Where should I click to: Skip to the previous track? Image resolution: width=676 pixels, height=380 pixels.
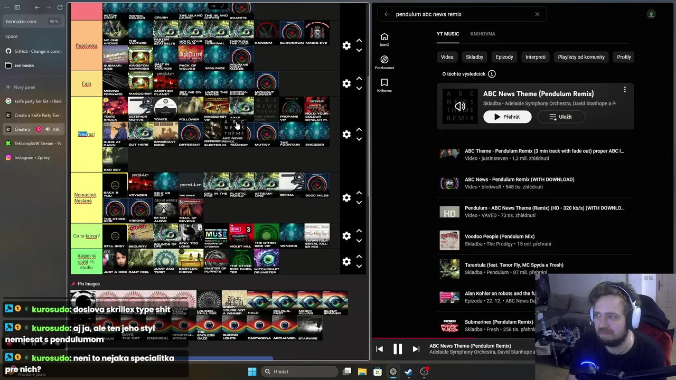click(379, 349)
